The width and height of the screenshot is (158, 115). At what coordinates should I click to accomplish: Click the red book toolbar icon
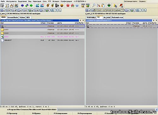121,5
